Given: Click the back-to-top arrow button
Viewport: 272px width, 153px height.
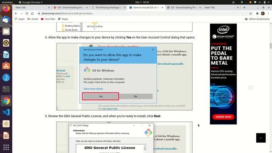Looking at the screenshot, I should coord(261,138).
